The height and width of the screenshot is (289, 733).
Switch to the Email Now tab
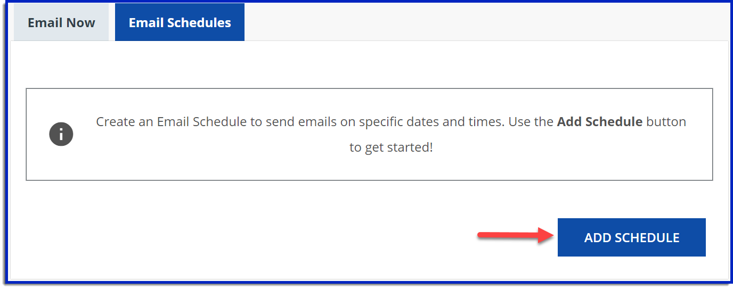[61, 23]
